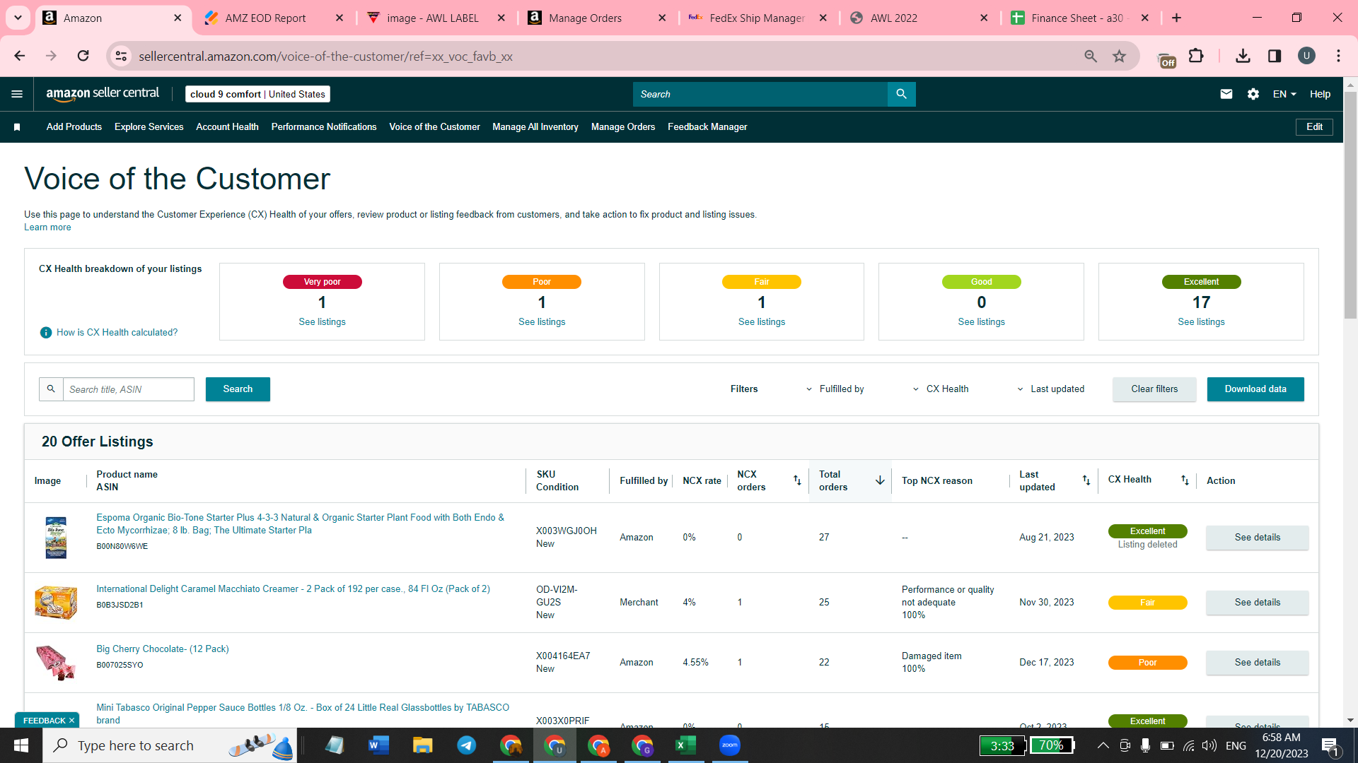Image resolution: width=1358 pixels, height=763 pixels.
Task: Switch to image - AWL LABEL tab
Action: click(x=432, y=18)
